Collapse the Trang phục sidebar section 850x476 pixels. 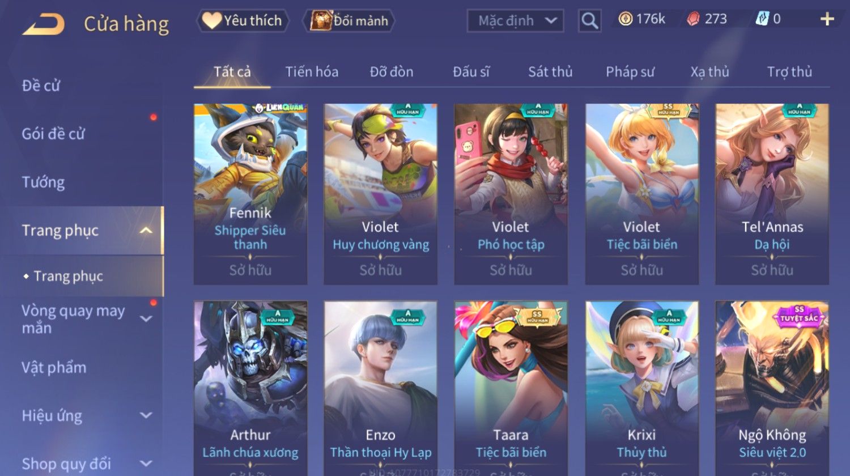146,231
